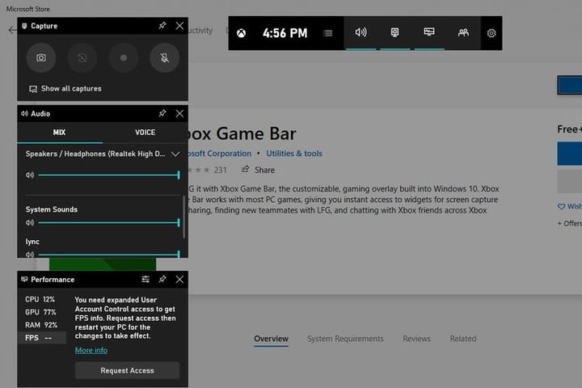Image resolution: width=582 pixels, height=388 pixels.
Task: Toggle the Capture widget from Game Bar
Action: [x=395, y=32]
